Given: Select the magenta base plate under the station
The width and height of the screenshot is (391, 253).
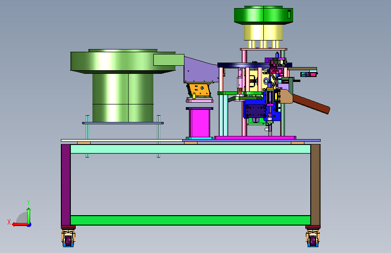Looking at the screenshot, I should click(255, 138).
